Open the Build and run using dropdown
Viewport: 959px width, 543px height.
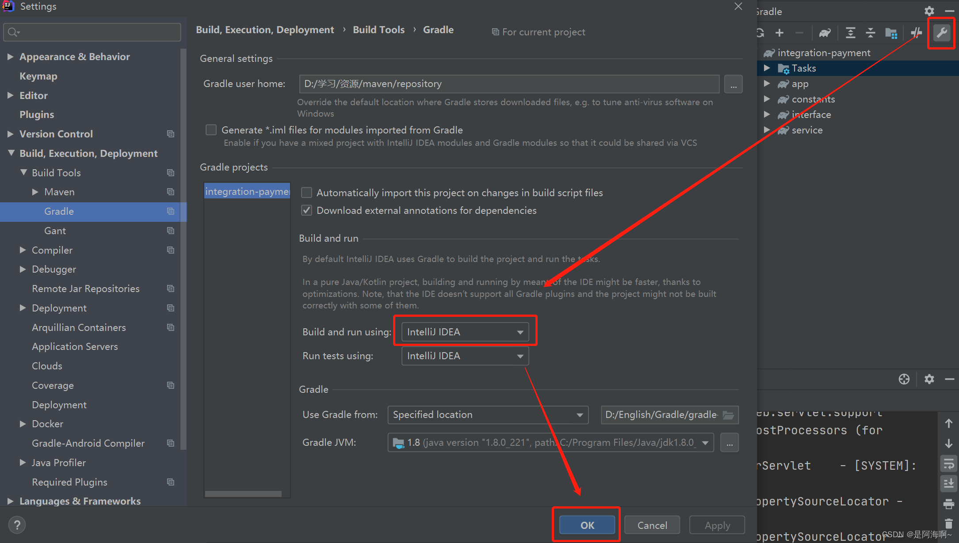[465, 332]
